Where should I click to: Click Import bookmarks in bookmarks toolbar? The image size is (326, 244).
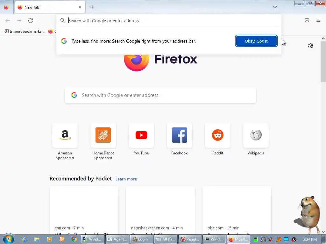click(24, 31)
